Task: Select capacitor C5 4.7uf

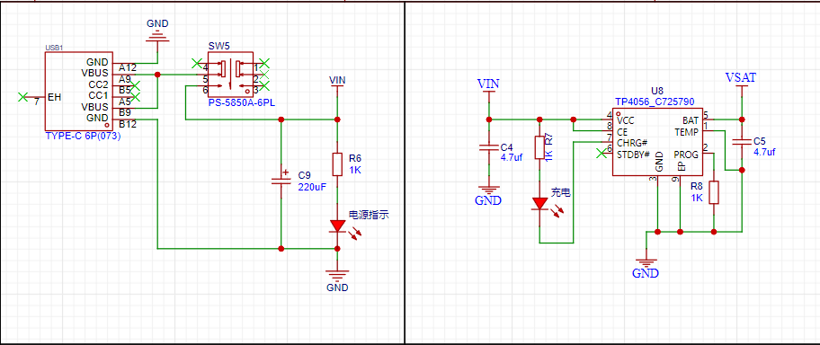Action: click(742, 143)
